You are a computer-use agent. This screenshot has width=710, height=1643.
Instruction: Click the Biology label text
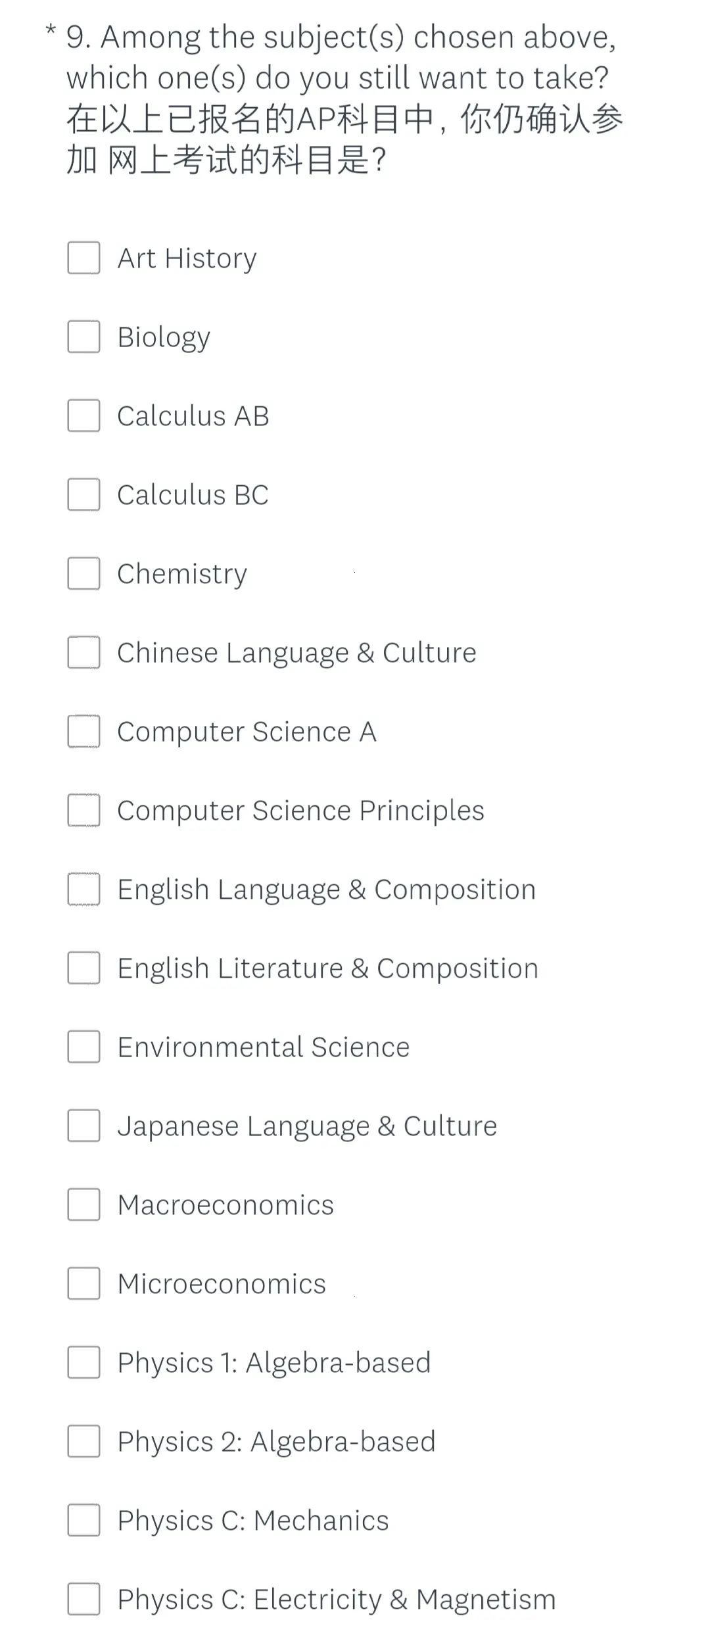pos(164,337)
